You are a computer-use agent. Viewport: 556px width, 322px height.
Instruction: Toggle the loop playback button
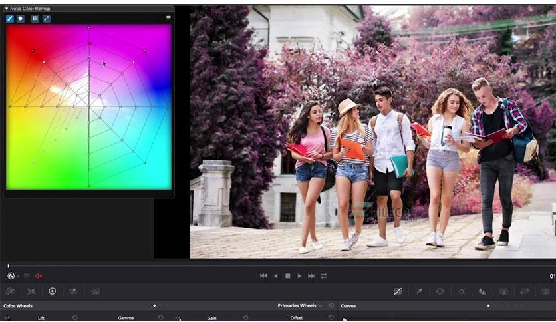coord(324,276)
